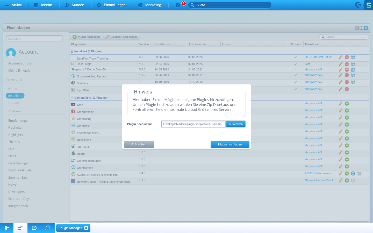Screen dimensions: 373x233
Task: Open the Einstellungen menu
Action: tap(111, 5)
